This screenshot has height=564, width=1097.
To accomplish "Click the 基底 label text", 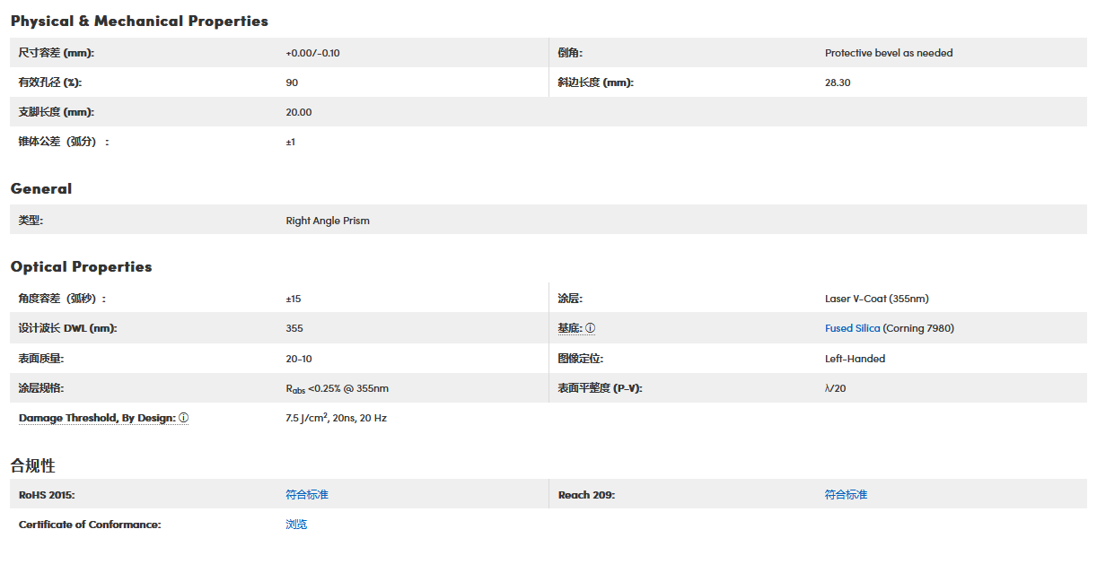I will click(570, 328).
